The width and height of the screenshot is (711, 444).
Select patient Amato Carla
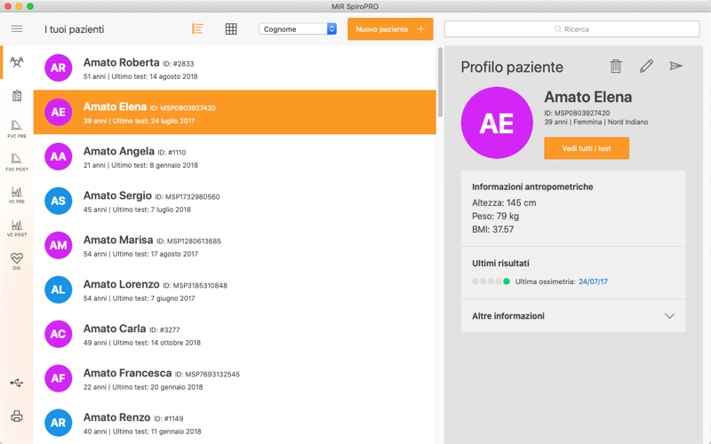235,334
